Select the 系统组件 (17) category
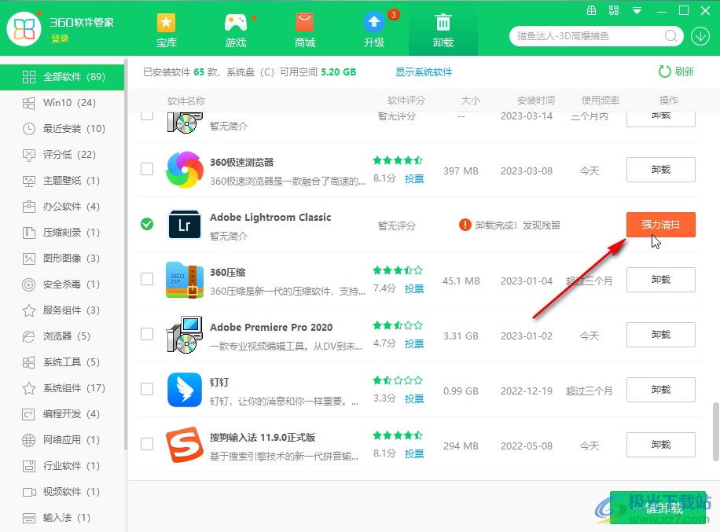The width and height of the screenshot is (720, 532). tap(62, 388)
